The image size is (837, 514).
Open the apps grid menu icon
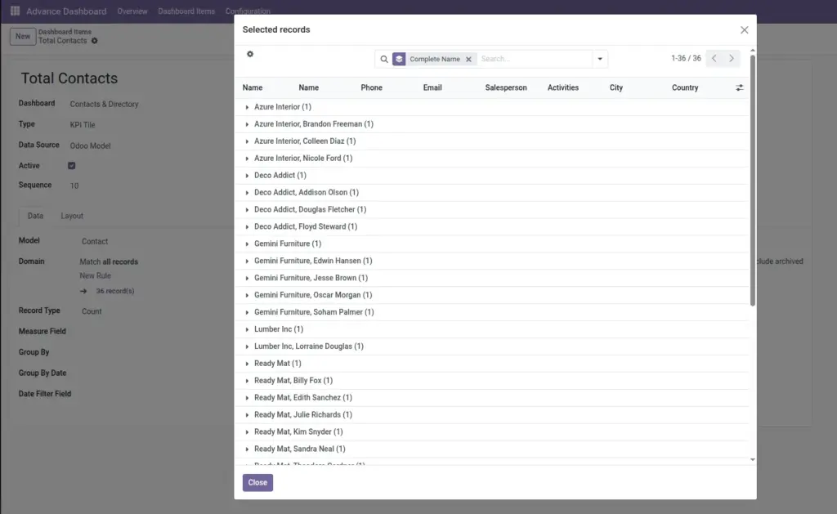pyautogui.click(x=15, y=11)
